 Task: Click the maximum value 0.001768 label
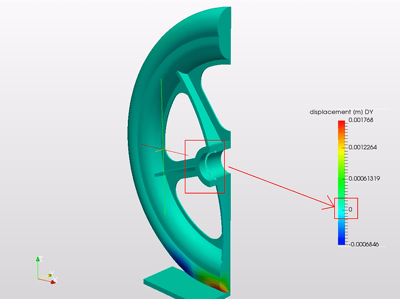(x=361, y=120)
